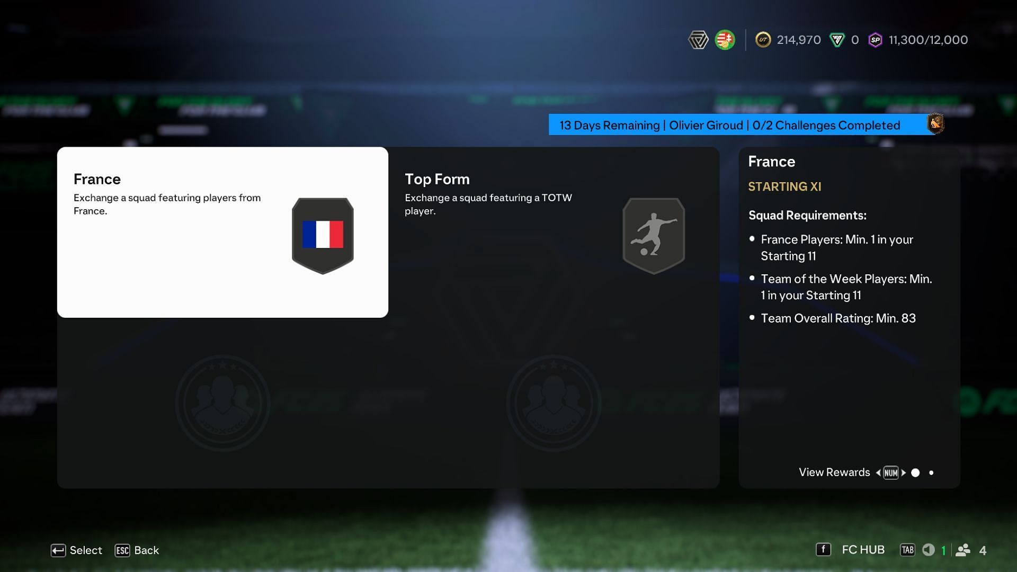Click the TOTW player silhouette icon
1017x572 pixels.
click(x=654, y=235)
